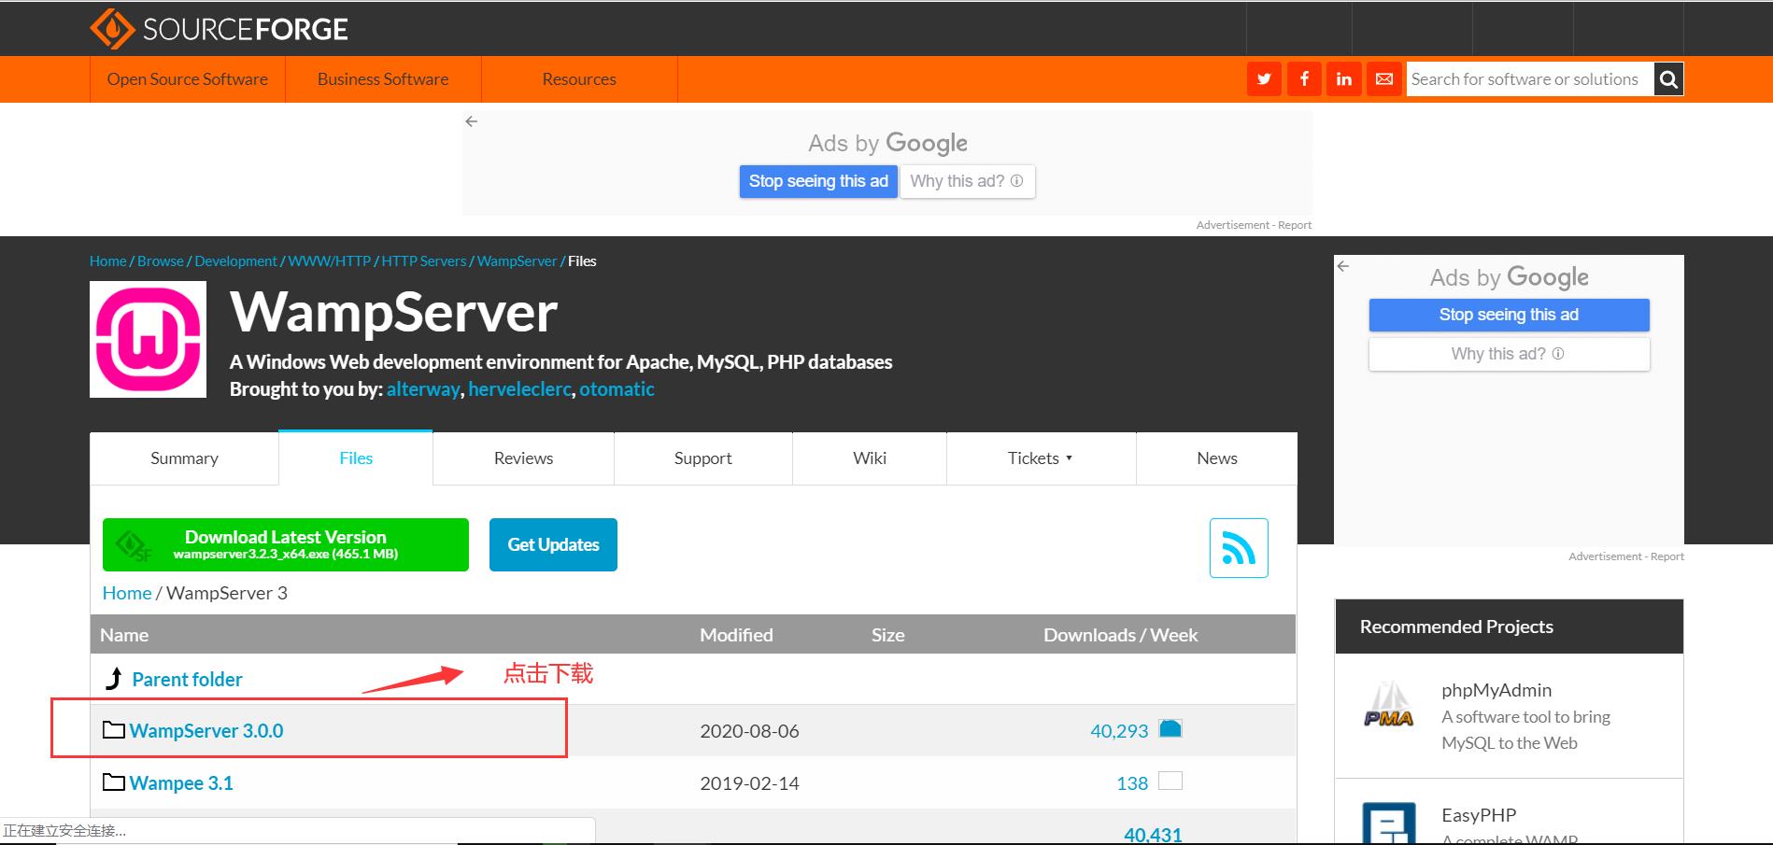
Task: Click the 138 weekly downloads link
Action: click(x=1132, y=783)
